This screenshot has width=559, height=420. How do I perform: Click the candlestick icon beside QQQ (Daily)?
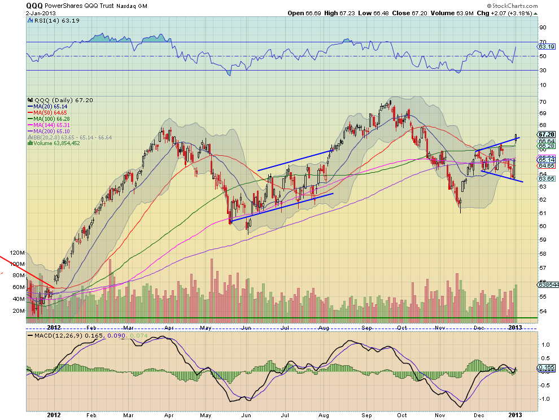tap(30, 100)
